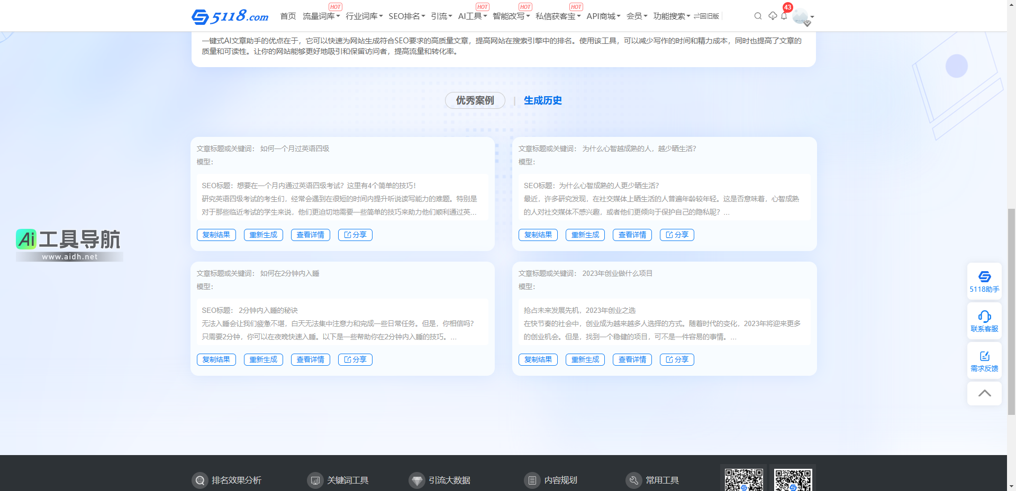Click the search magnifier icon in the top bar
The width and height of the screenshot is (1016, 491).
point(758,16)
